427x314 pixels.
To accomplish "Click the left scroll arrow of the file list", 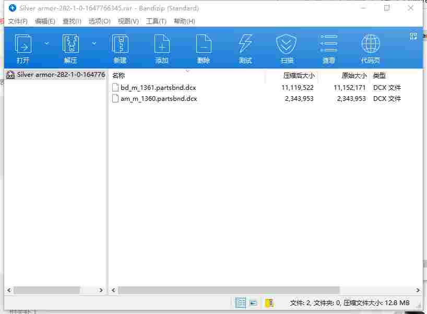I will click(113, 290).
